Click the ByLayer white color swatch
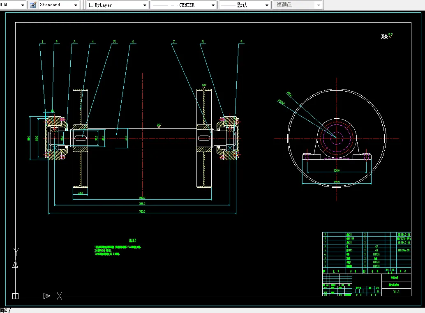The height and width of the screenshot is (313, 425). (x=91, y=5)
